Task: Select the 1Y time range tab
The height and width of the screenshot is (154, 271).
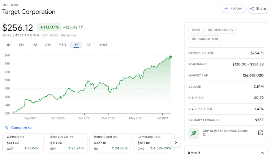Action: tap(76, 45)
